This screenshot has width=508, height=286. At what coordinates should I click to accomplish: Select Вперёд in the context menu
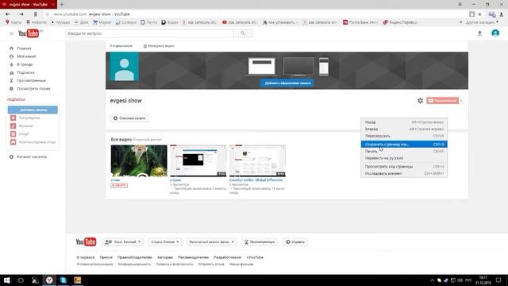[x=404, y=129]
